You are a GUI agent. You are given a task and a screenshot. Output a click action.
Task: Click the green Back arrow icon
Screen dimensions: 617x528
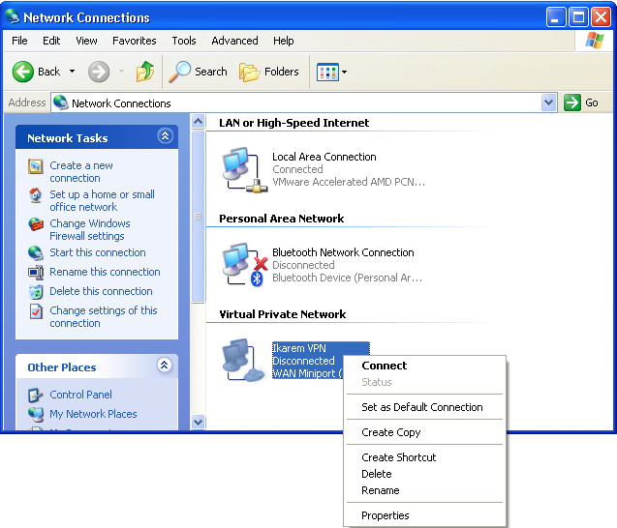(23, 72)
